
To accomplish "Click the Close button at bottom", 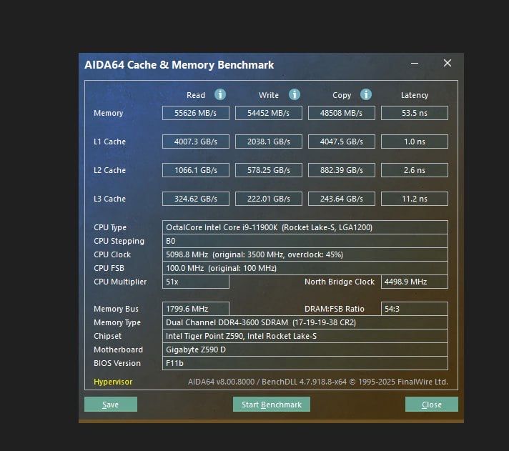I will tap(432, 405).
